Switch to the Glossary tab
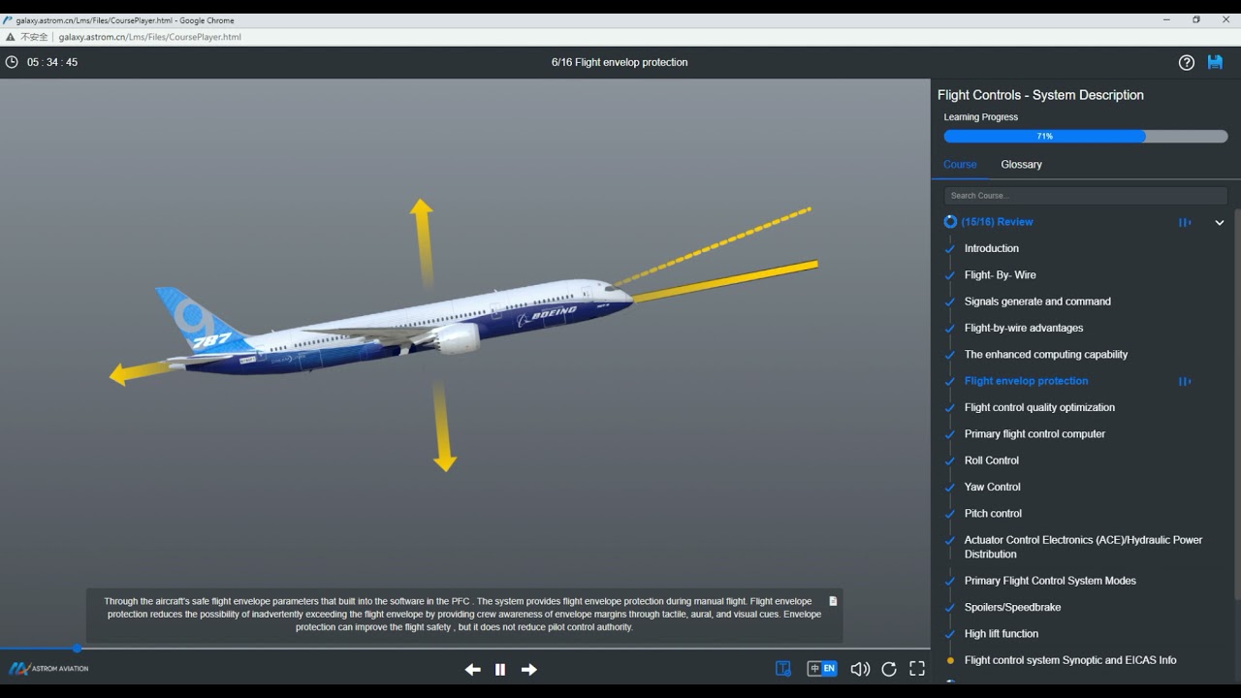 tap(1021, 164)
